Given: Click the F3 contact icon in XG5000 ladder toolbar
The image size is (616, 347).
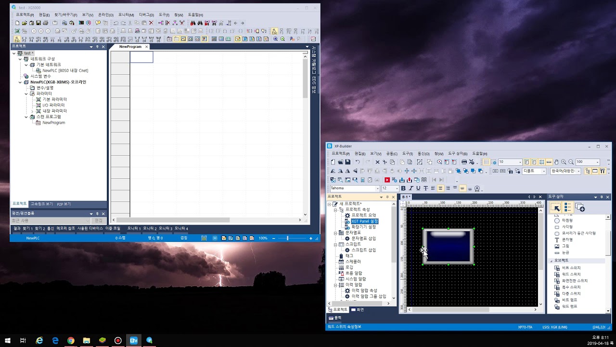Looking at the screenshot, I should 24,39.
